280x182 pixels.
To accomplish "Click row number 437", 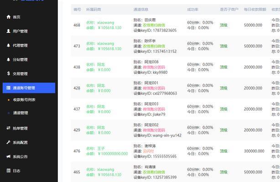I will tap(77, 109).
